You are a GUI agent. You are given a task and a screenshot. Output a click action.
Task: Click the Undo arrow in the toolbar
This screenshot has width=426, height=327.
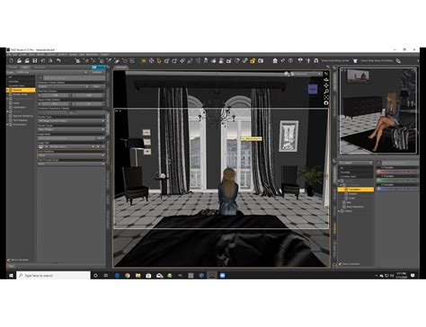tap(58, 61)
